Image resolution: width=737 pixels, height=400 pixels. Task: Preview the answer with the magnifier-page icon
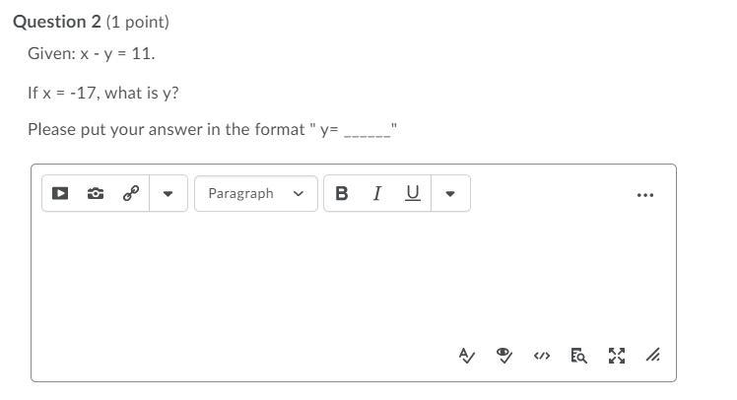tap(578, 356)
